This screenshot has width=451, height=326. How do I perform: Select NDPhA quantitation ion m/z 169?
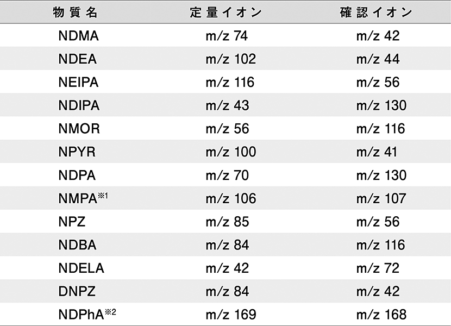click(231, 315)
